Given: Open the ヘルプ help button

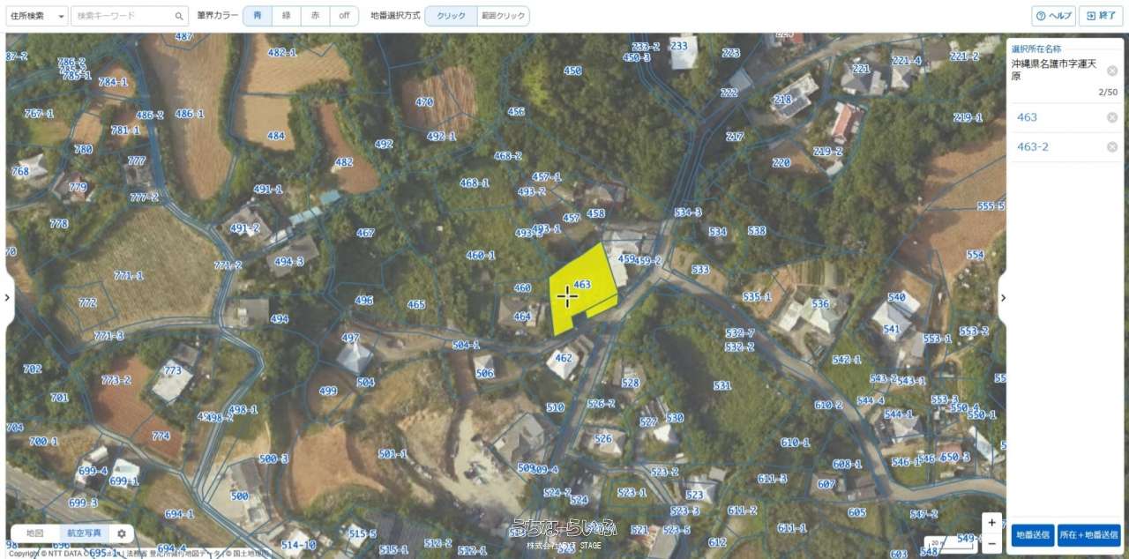Looking at the screenshot, I should coord(1053,16).
